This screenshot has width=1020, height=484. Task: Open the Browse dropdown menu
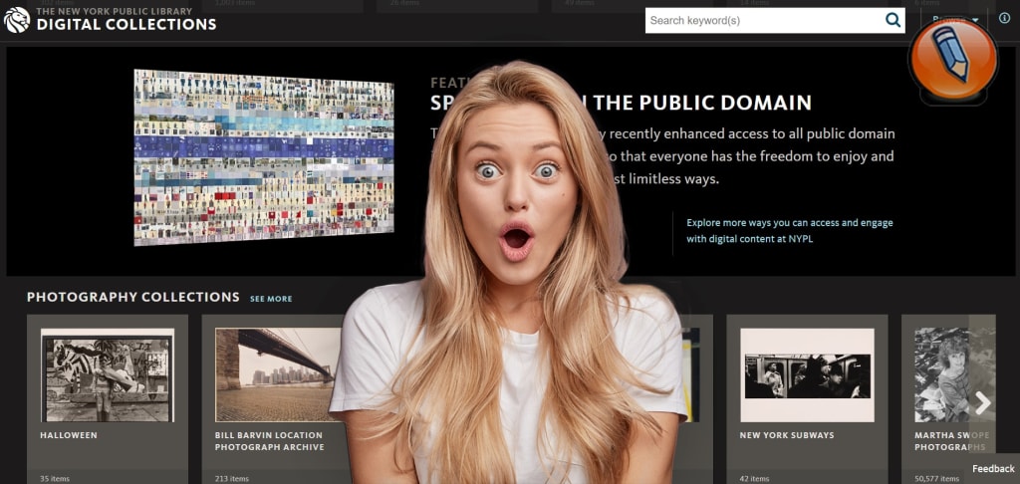[955, 20]
